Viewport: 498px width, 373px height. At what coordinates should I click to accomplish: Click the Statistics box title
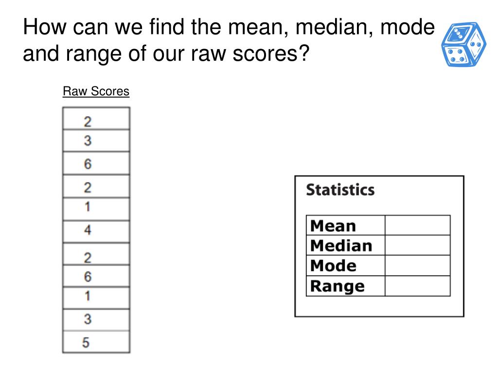340,190
